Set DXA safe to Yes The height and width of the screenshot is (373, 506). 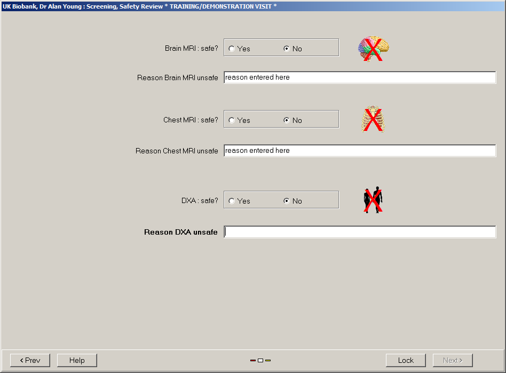point(232,201)
